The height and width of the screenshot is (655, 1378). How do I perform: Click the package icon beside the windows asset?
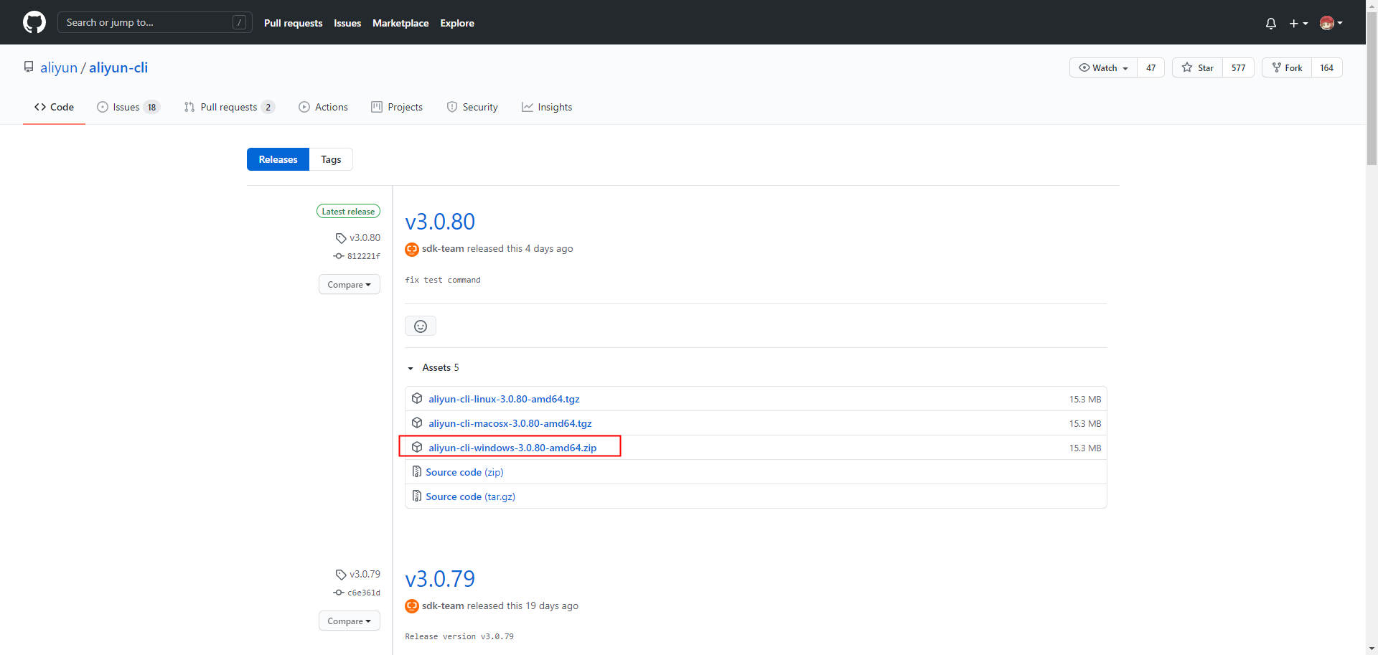point(417,447)
